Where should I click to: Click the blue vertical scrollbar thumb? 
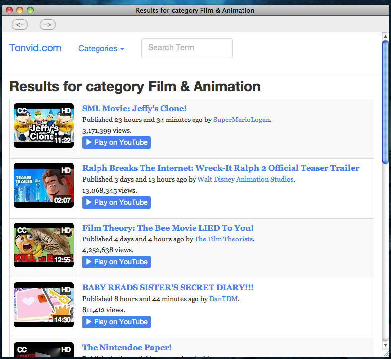point(385,102)
